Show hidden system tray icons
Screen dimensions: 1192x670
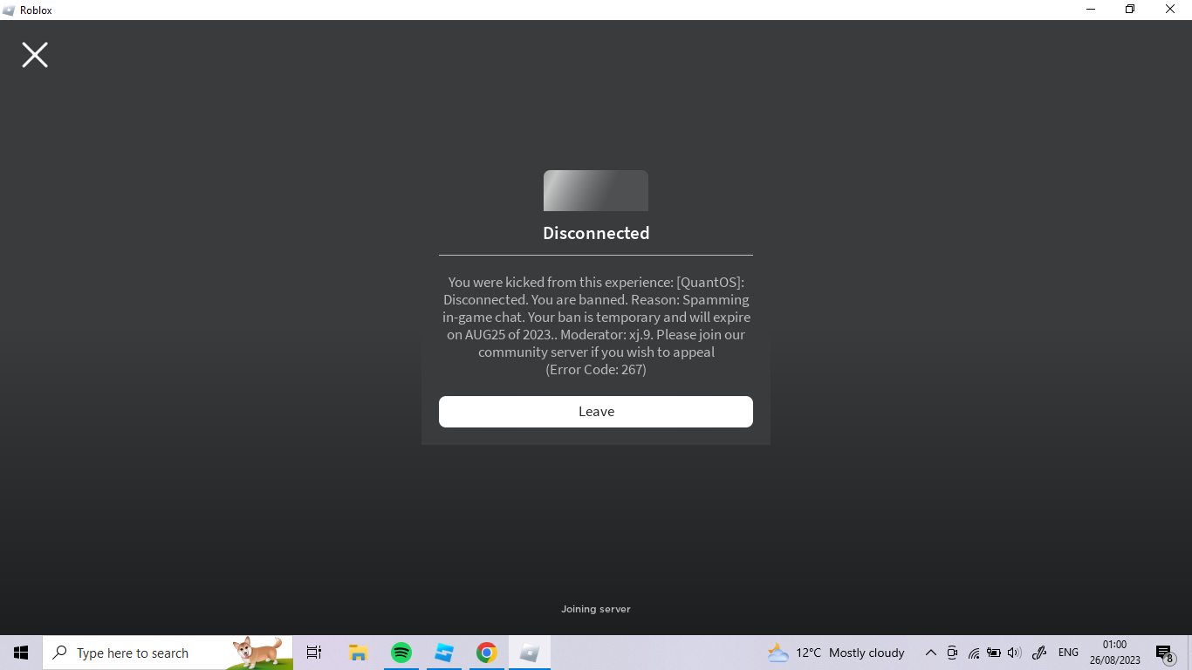[931, 653]
